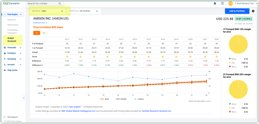Click the 2022 column header

217,39
